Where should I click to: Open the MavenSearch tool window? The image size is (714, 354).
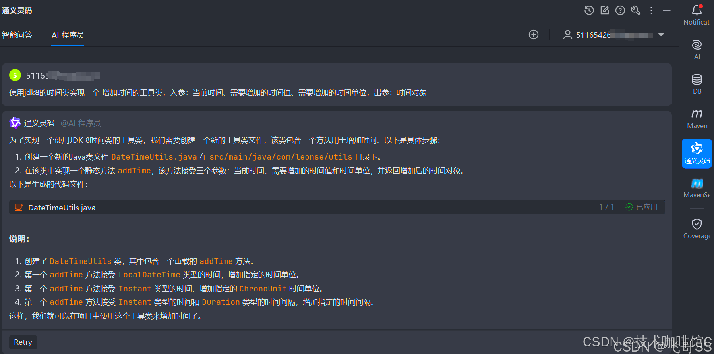point(697,188)
